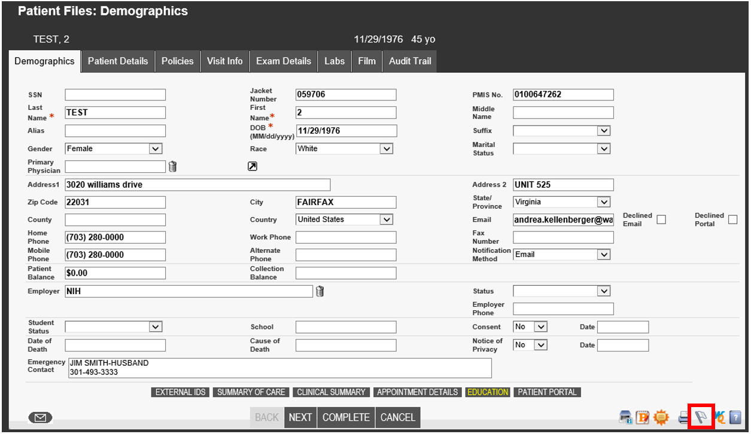Click the orange sun alert message icon
Image resolution: width=751 pixels, height=434 pixels.
pos(661,417)
